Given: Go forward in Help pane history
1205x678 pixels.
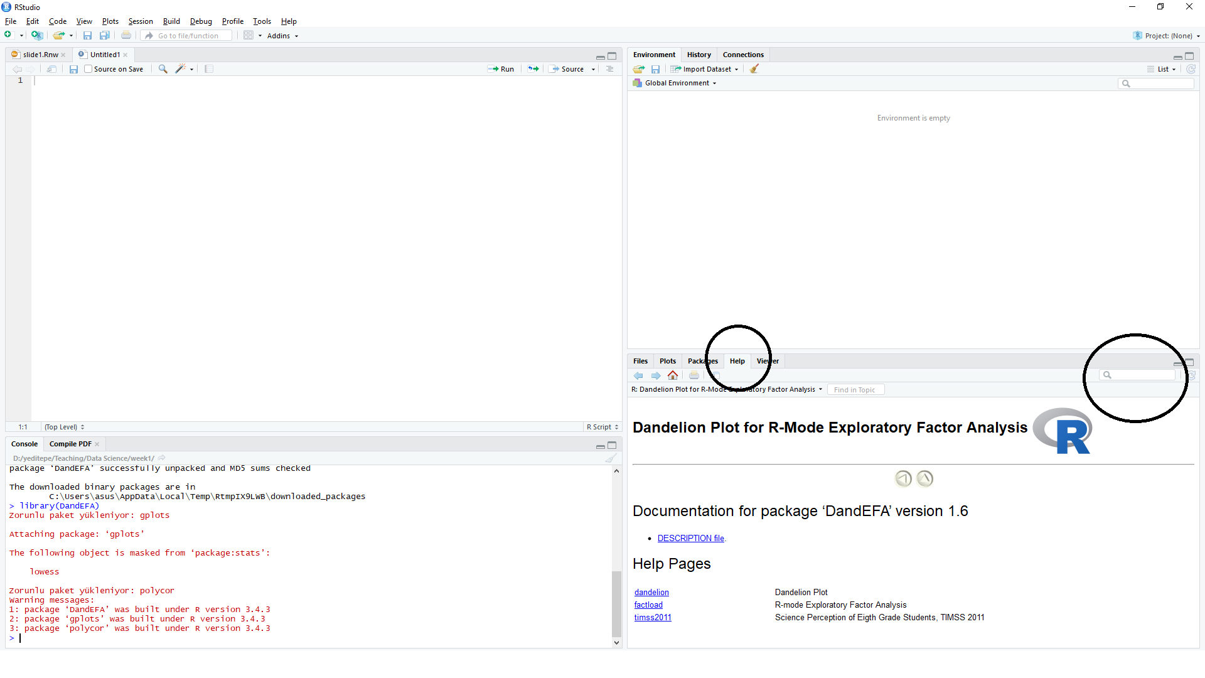Looking at the screenshot, I should click(x=656, y=375).
